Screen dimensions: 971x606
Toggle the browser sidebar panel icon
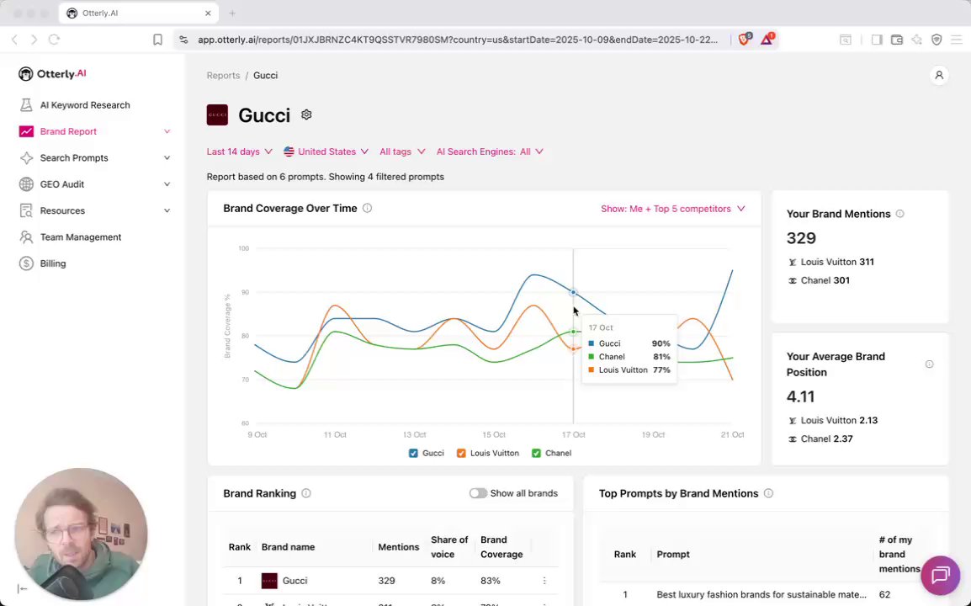pyautogui.click(x=876, y=40)
